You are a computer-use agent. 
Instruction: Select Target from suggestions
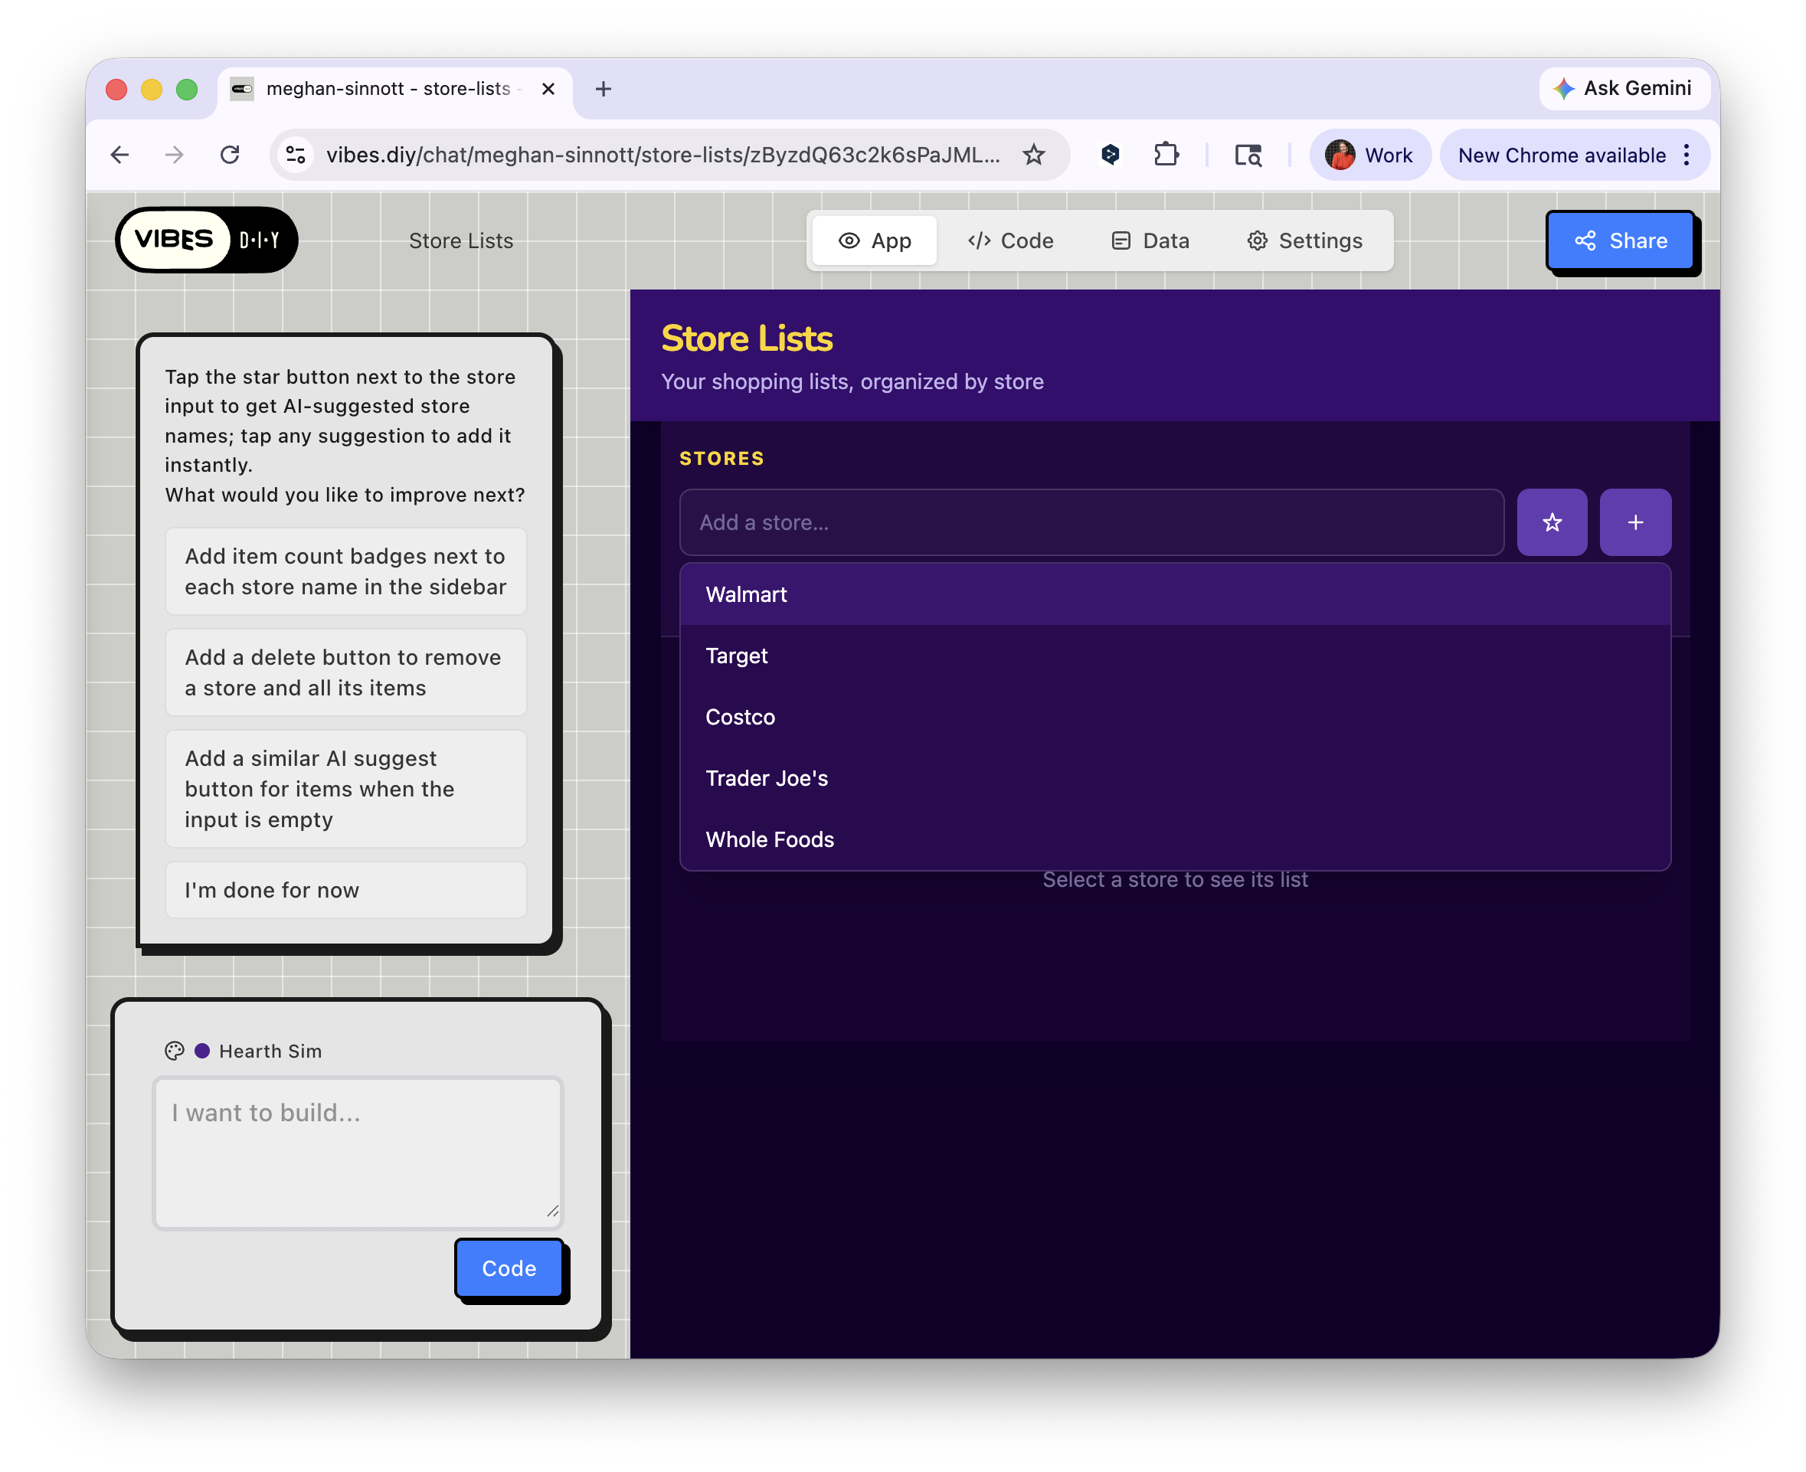[x=1174, y=656]
